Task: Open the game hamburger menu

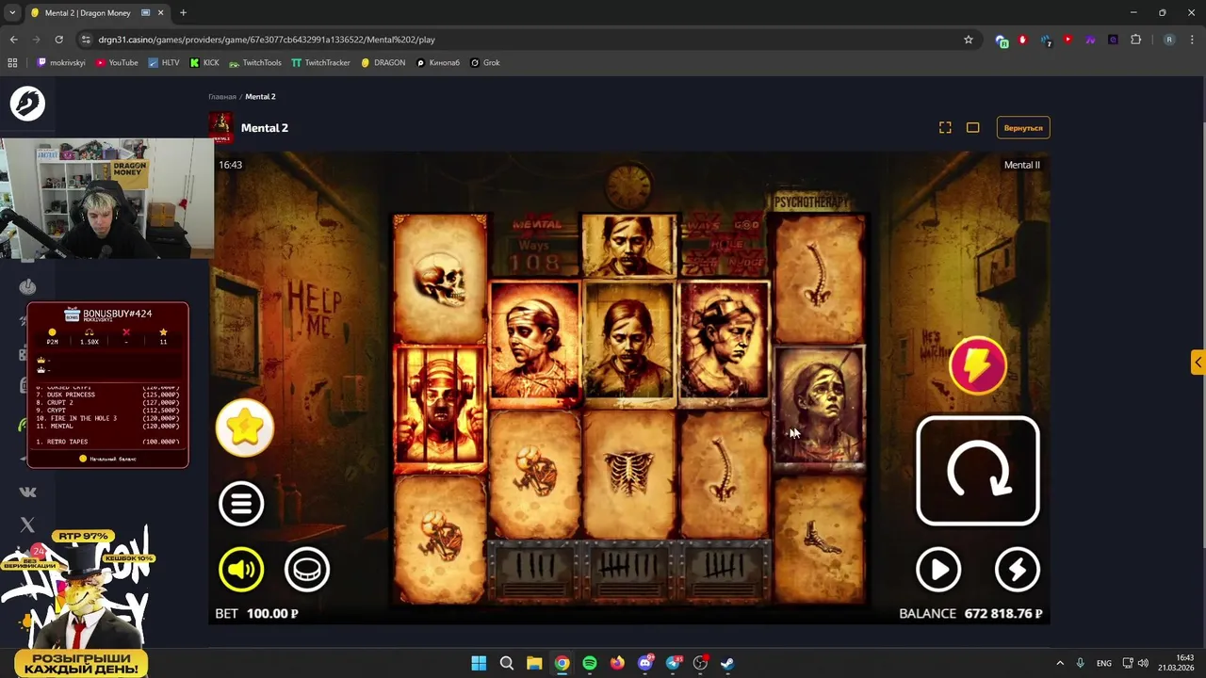Action: (x=241, y=503)
